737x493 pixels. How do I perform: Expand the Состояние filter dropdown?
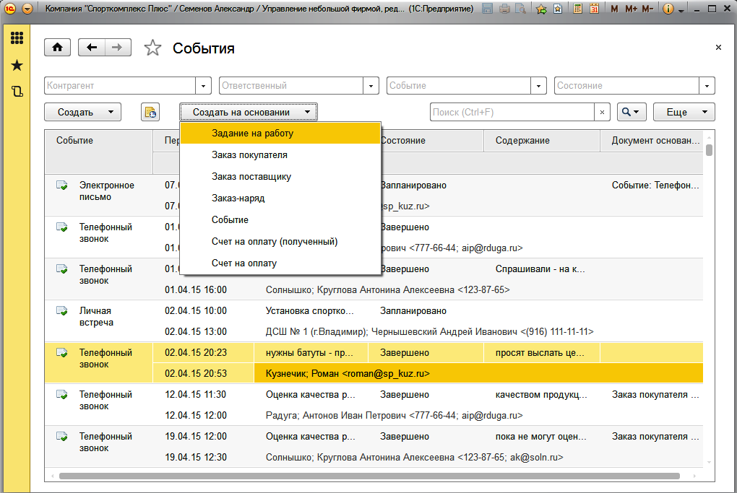(707, 85)
